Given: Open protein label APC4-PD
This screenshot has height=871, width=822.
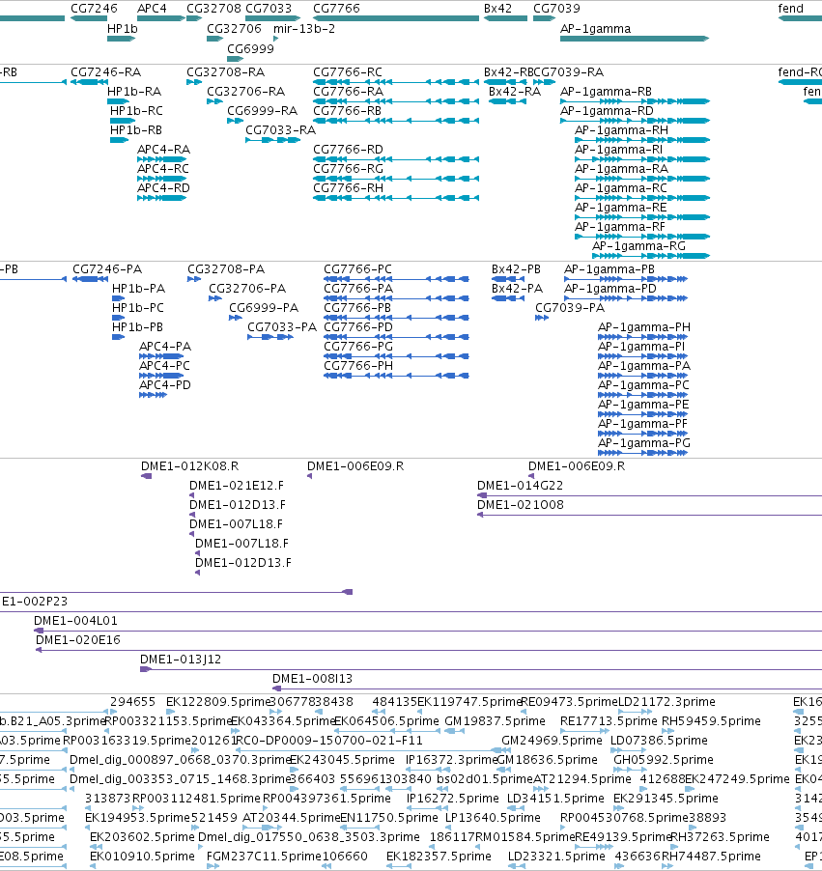Looking at the screenshot, I should click(165, 385).
